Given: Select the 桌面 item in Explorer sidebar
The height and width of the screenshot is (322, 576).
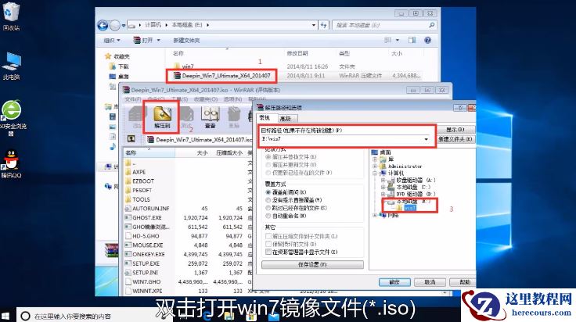Looking at the screenshot, I should click(x=120, y=77).
